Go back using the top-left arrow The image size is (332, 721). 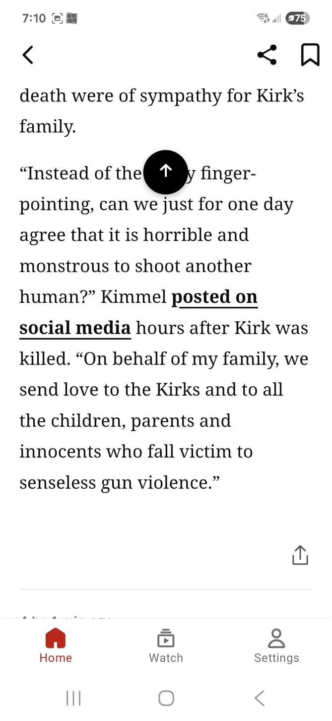pos(28,55)
